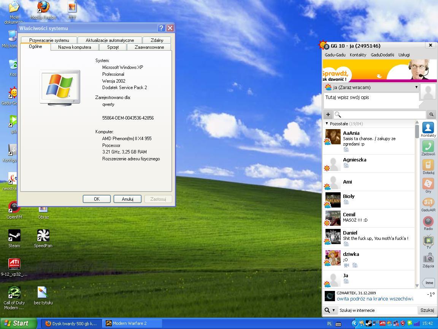The height and width of the screenshot is (329, 438).
Task: Open the 'ja (Zaraz wracam)' status dropdown
Action: pos(371,87)
